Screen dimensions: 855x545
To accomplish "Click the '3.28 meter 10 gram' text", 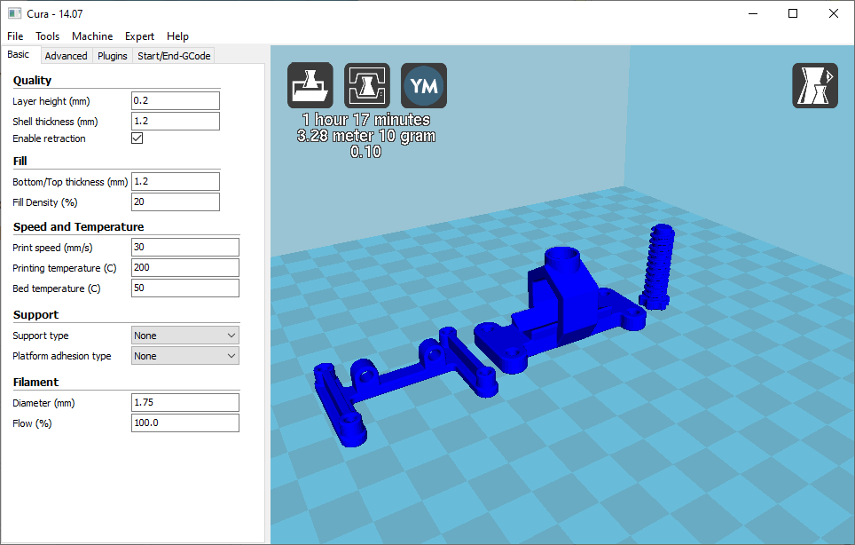I will (x=366, y=135).
